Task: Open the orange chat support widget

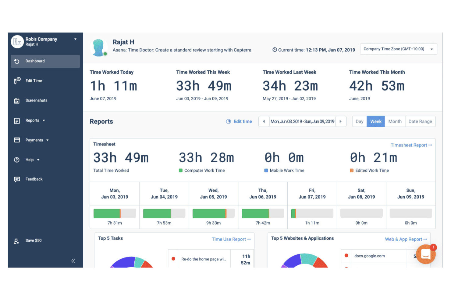Action: [x=426, y=254]
